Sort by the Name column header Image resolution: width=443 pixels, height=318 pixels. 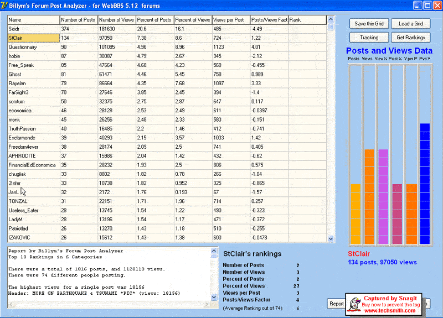pyautogui.click(x=34, y=20)
